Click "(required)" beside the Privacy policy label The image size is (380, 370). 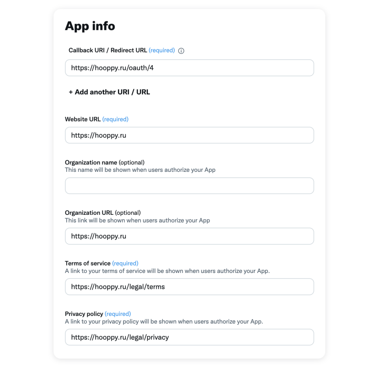[x=118, y=314]
